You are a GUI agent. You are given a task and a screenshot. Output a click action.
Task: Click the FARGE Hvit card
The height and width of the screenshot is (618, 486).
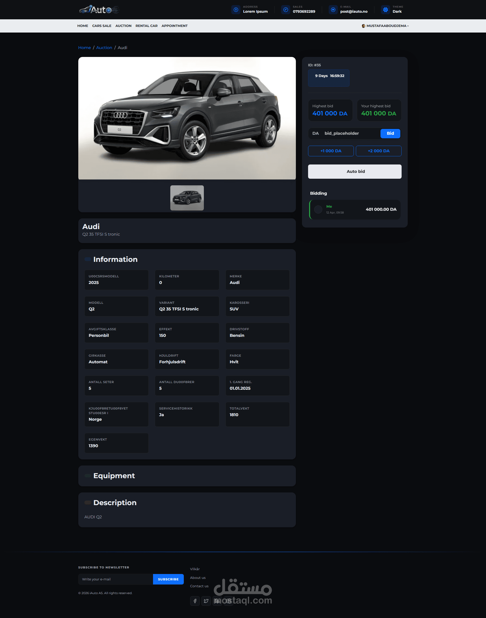coord(257,359)
